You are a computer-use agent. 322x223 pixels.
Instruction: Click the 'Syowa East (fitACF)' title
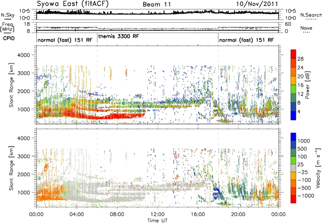click(x=73, y=4)
